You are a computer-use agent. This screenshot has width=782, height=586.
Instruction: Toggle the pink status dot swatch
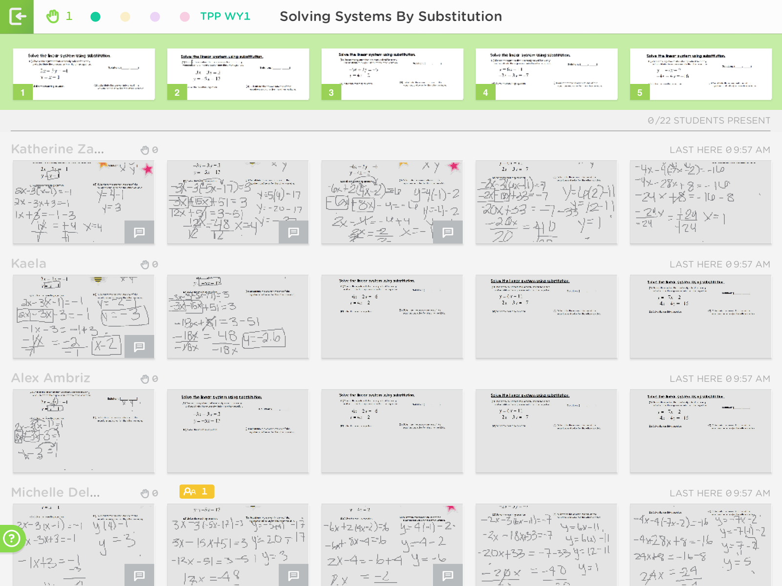pos(184,16)
